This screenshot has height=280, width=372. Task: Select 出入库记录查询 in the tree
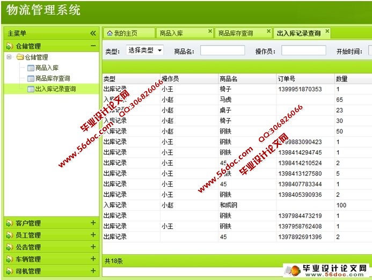(x=55, y=89)
